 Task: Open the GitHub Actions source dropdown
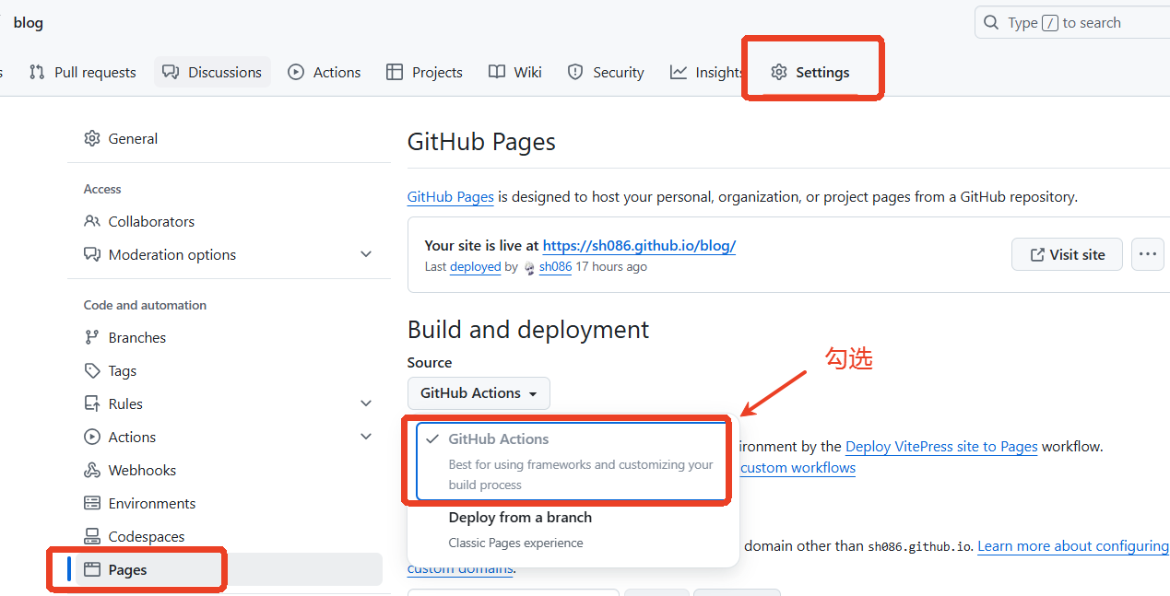point(479,393)
